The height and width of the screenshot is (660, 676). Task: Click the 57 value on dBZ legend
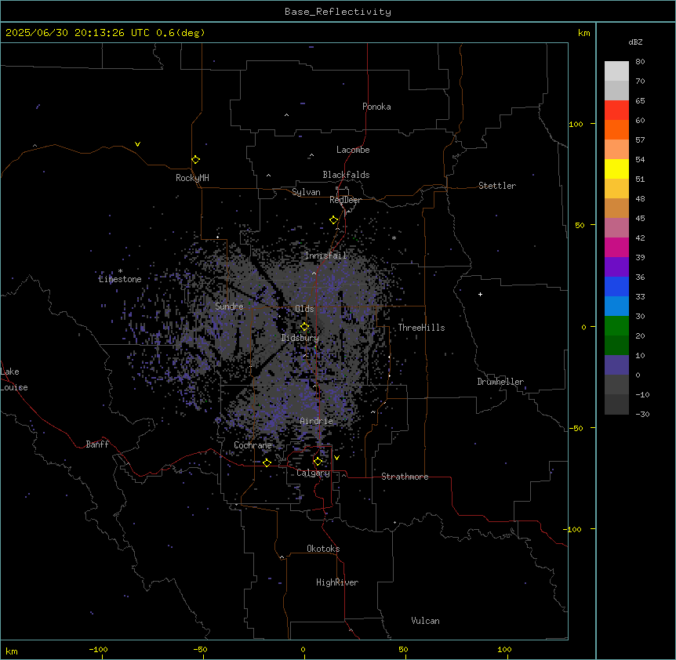coord(640,140)
